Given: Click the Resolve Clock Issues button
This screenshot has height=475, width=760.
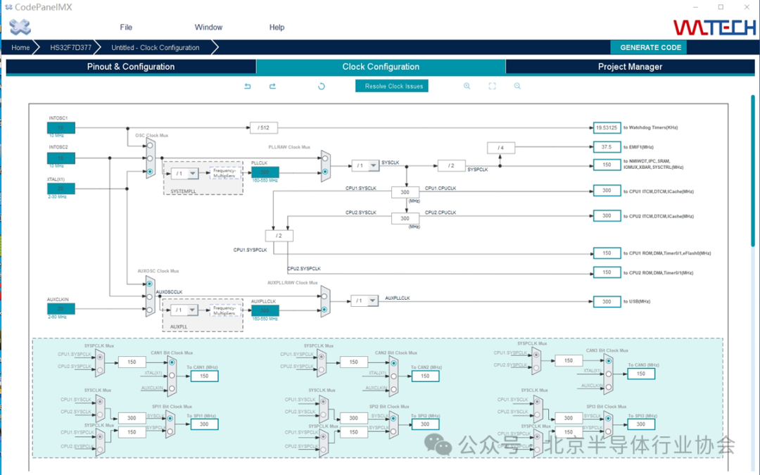Looking at the screenshot, I should (x=392, y=86).
